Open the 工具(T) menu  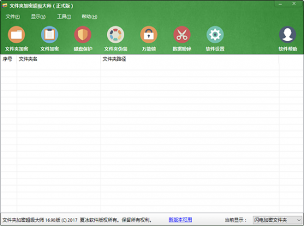click(x=64, y=16)
